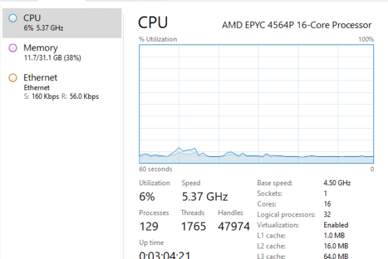
Task: Click the CPU utilization graph
Action: coord(257,104)
